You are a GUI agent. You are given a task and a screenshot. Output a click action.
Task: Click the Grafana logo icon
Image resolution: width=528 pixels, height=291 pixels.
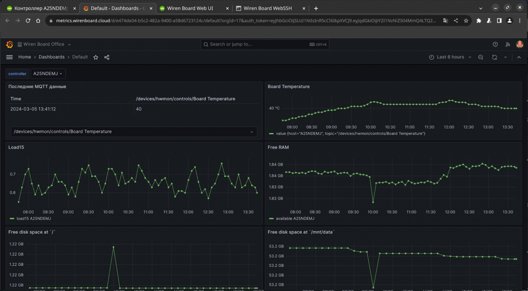9,44
